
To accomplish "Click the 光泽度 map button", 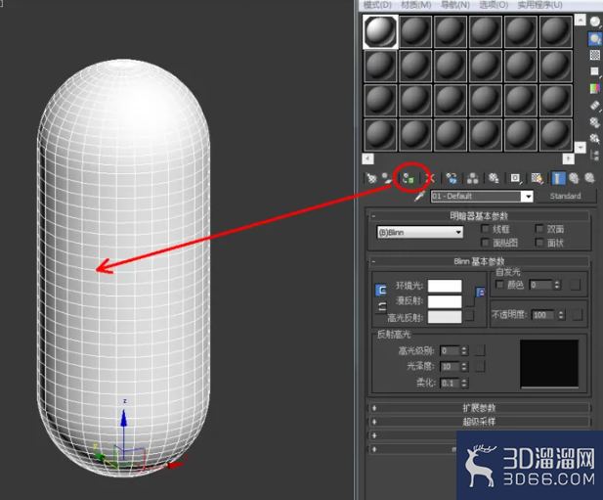I will [480, 366].
